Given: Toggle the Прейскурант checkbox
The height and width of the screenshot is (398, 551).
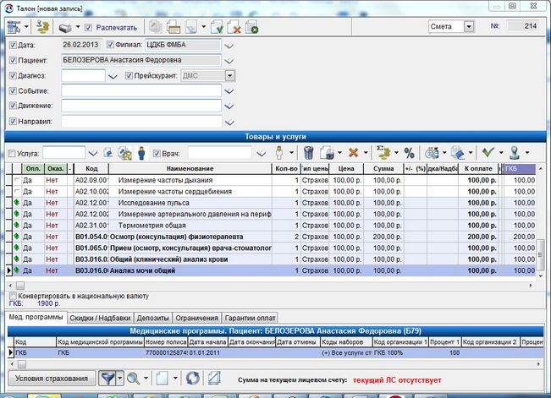Looking at the screenshot, I should click(x=129, y=75).
